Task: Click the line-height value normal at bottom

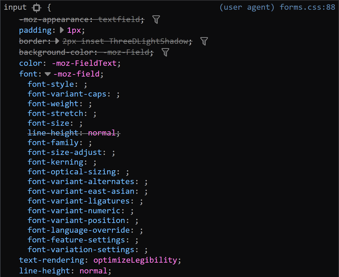Action: click(93, 271)
